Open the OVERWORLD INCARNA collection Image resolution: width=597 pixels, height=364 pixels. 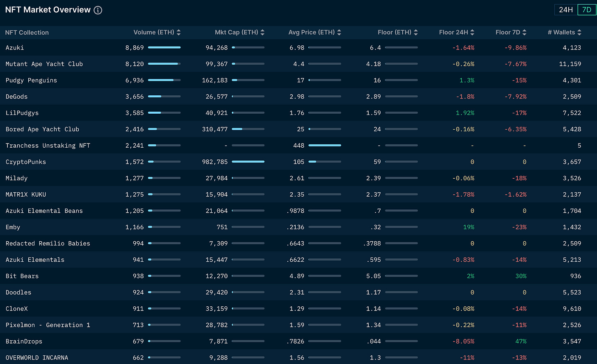coord(37,358)
